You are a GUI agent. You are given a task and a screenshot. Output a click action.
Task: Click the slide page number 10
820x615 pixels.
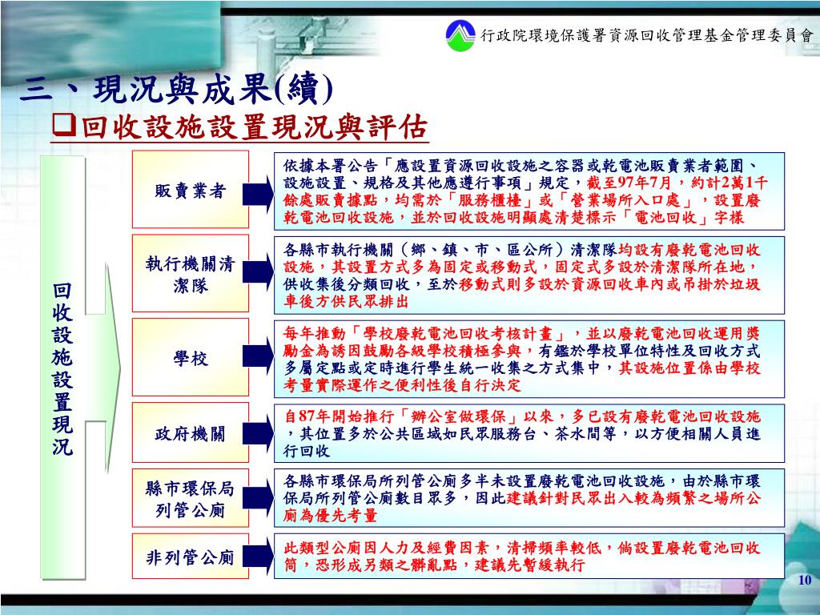click(804, 580)
